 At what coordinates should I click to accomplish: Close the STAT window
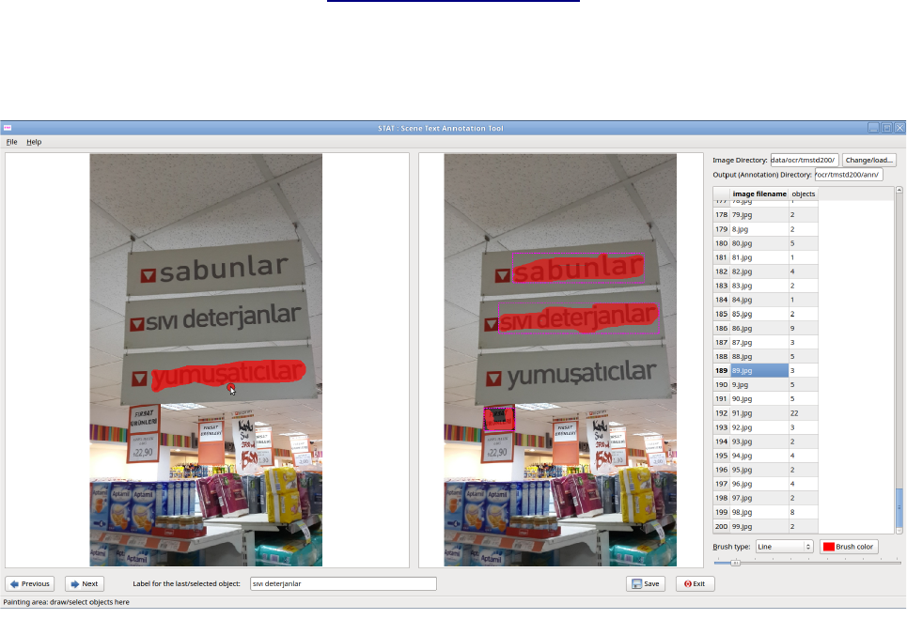(x=900, y=128)
